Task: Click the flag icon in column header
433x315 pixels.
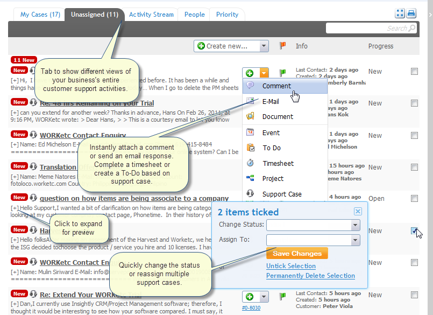Action: click(282, 46)
